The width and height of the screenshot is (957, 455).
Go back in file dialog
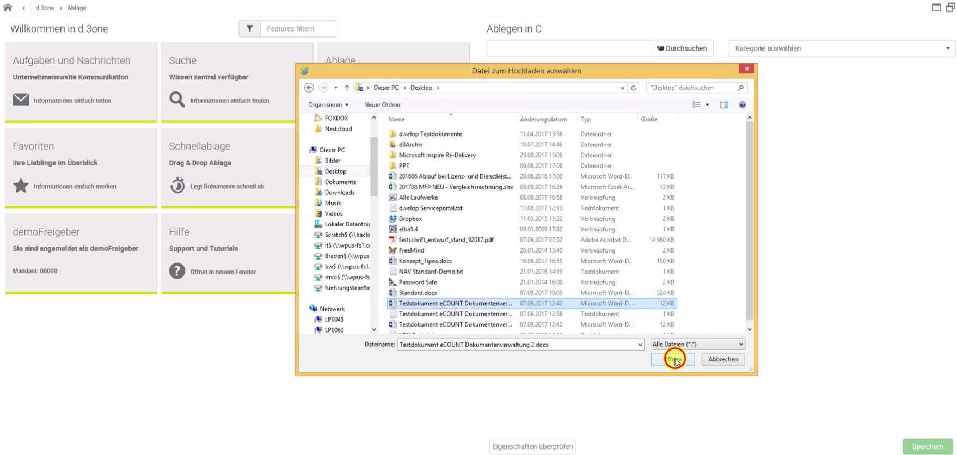pyautogui.click(x=309, y=88)
